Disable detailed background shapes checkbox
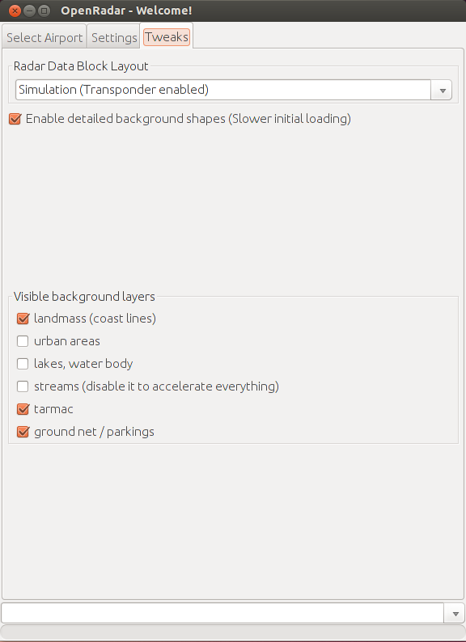The width and height of the screenshot is (466, 642). tap(15, 119)
